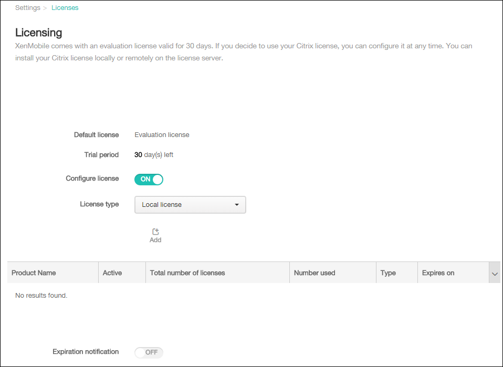Go to Settings in the breadcrumb

coord(27,8)
